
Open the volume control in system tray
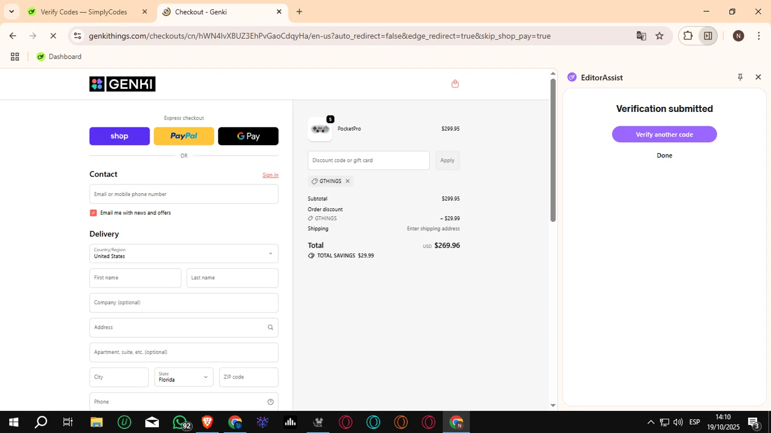(678, 422)
